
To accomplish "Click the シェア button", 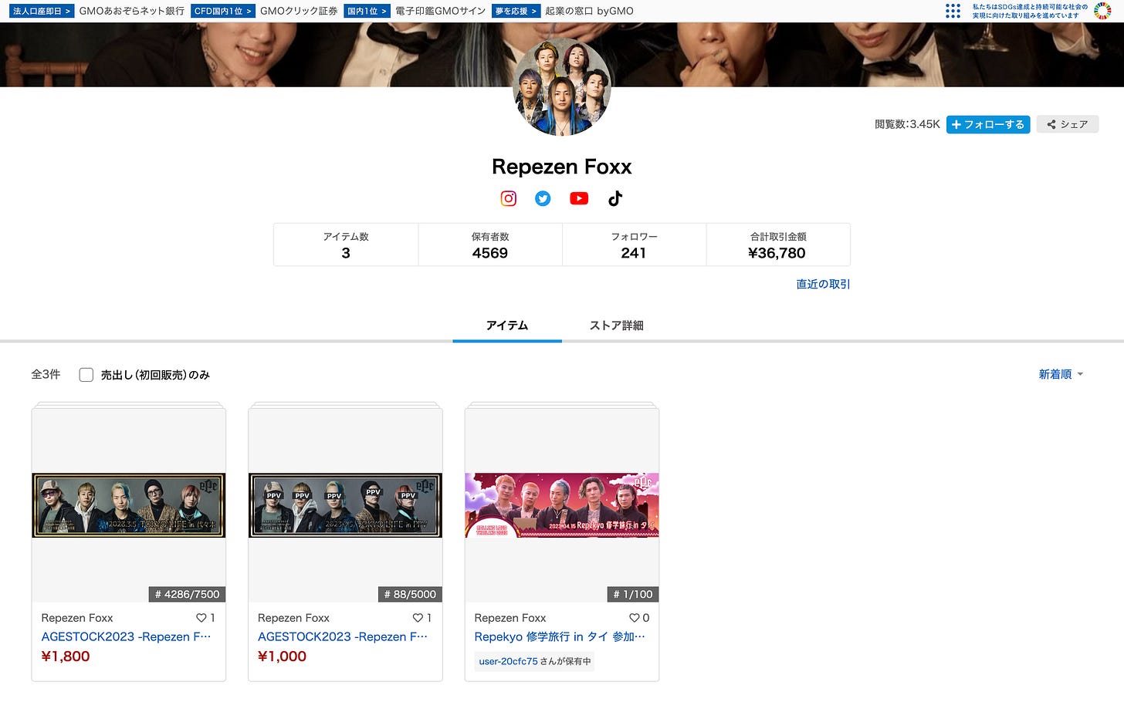I will click(1068, 124).
